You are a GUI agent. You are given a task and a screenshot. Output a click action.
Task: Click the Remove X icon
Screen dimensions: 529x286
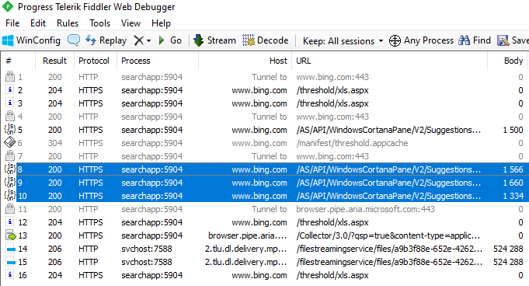click(139, 40)
